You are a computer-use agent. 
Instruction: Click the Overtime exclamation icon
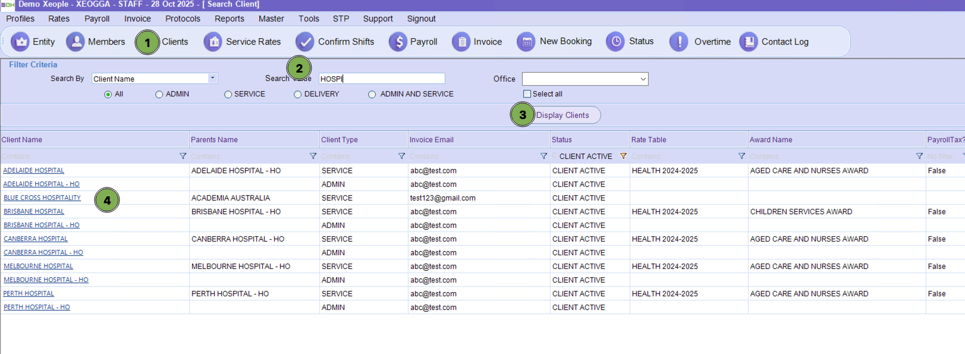(679, 42)
